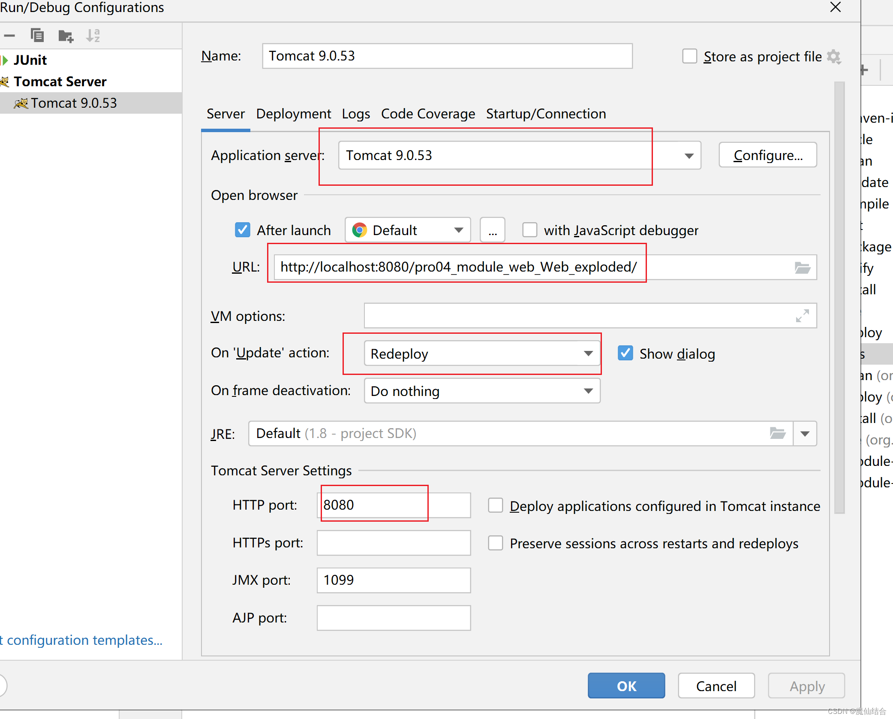The width and height of the screenshot is (893, 719).
Task: Click the browser ellipsis button
Action: (493, 230)
